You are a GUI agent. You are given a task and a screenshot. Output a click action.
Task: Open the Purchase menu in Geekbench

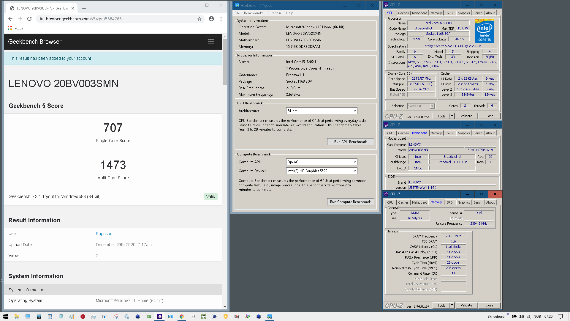[275, 13]
